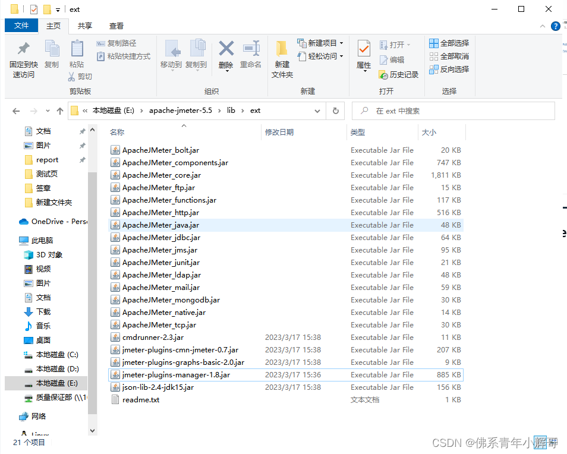
Task: Click Select none (全部取消)
Action: (x=449, y=56)
